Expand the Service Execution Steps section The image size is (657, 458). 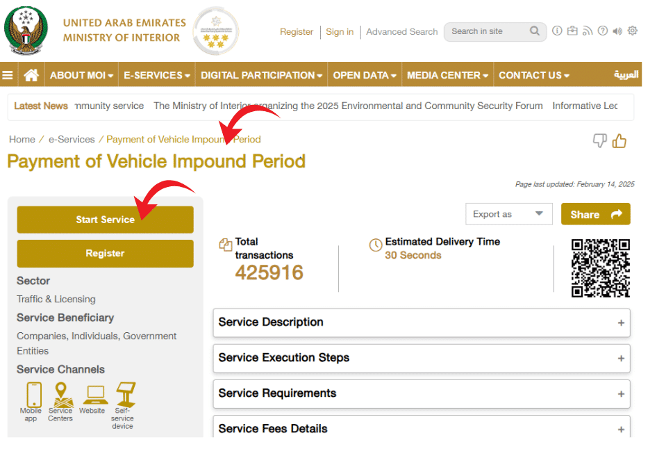pyautogui.click(x=422, y=358)
